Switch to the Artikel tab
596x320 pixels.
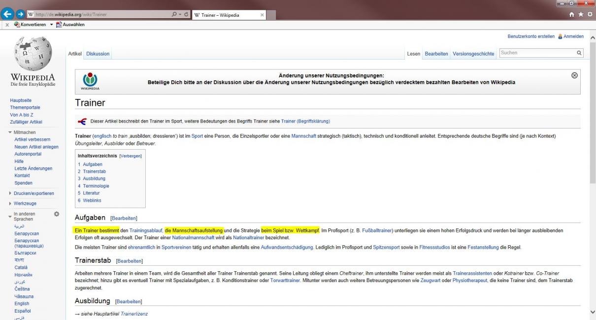pyautogui.click(x=75, y=54)
